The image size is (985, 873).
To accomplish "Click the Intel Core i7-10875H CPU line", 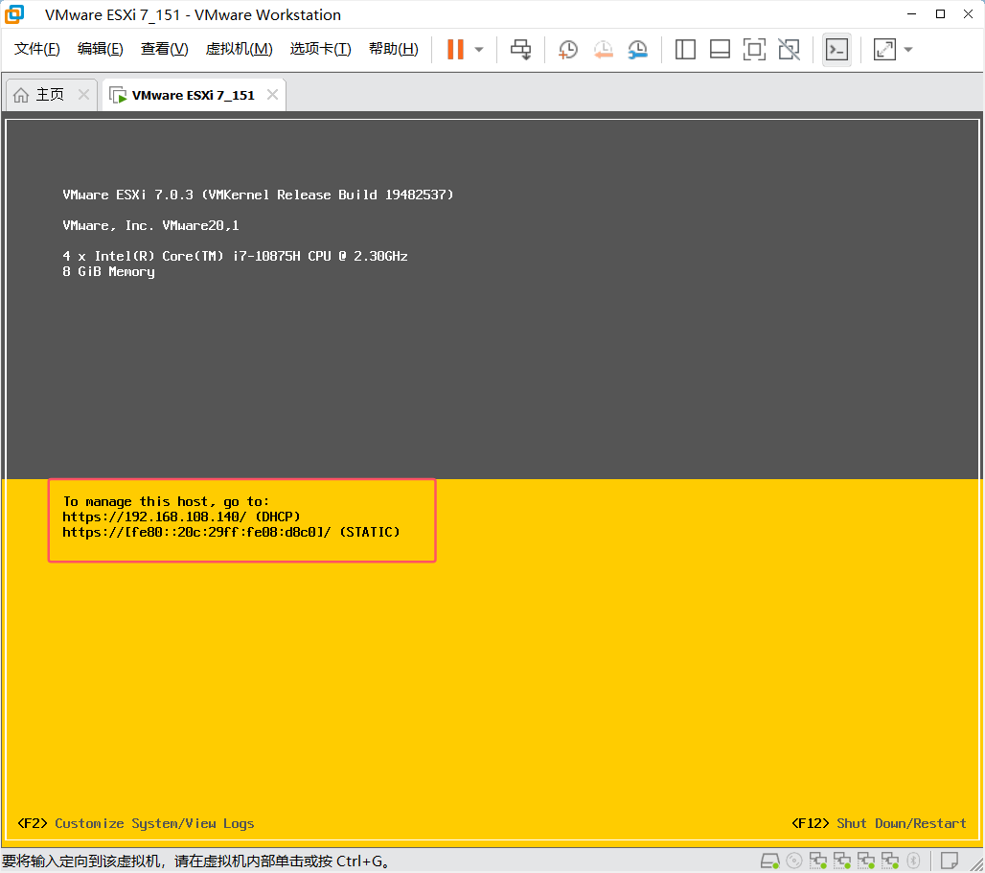I will tap(235, 256).
